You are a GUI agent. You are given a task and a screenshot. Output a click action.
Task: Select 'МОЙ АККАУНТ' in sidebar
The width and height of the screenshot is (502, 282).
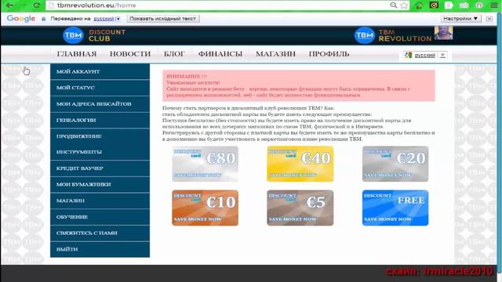(100, 71)
